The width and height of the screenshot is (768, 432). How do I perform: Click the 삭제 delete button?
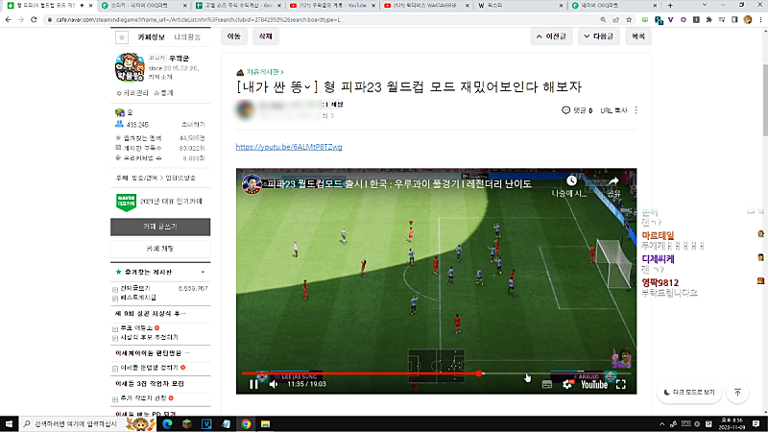(266, 36)
